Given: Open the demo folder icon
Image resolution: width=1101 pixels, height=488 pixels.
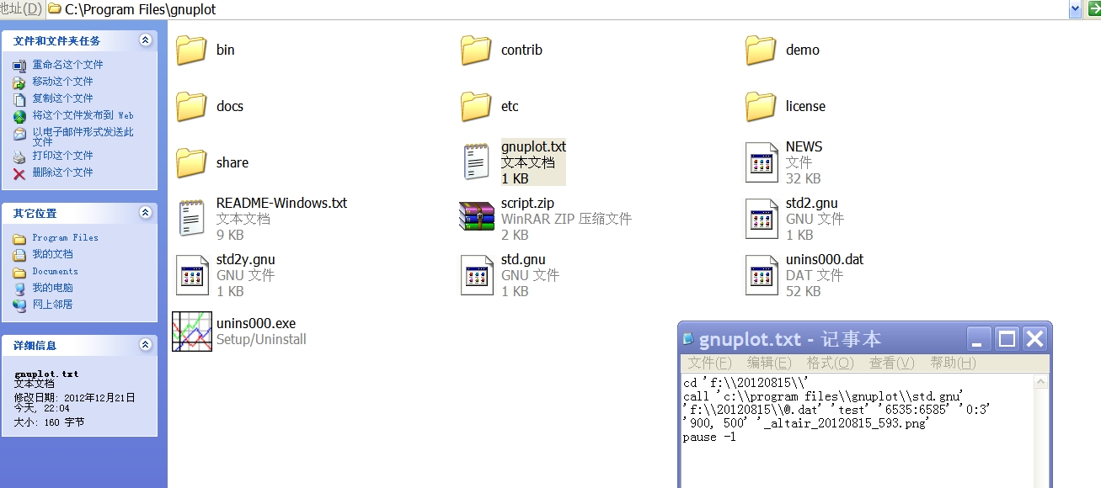Looking at the screenshot, I should (x=761, y=50).
